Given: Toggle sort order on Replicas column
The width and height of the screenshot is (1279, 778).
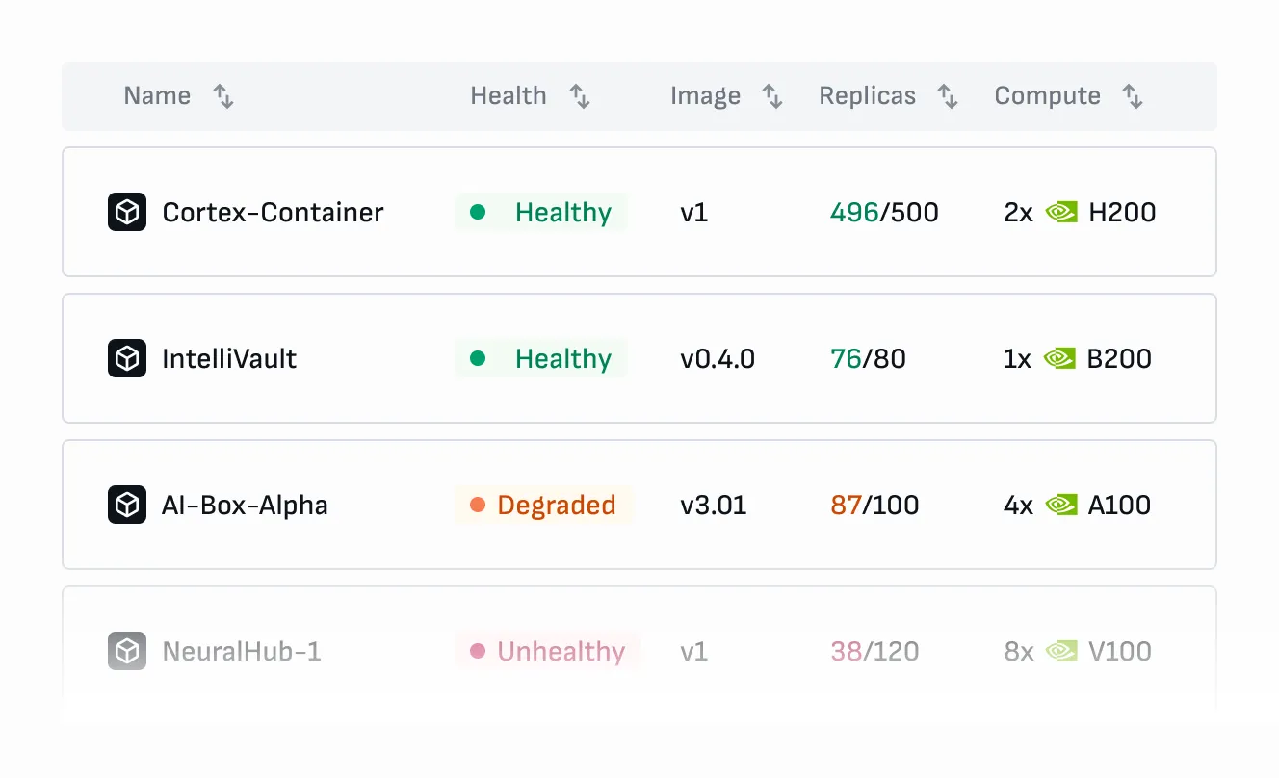Looking at the screenshot, I should (948, 96).
